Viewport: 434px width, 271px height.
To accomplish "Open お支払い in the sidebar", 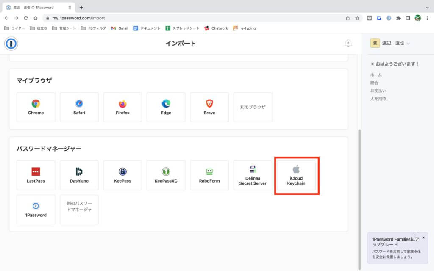I will click(x=378, y=91).
